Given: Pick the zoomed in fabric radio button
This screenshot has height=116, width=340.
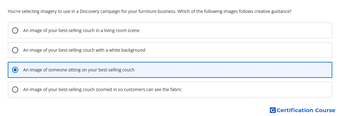Looking at the screenshot, I should 15,90.
